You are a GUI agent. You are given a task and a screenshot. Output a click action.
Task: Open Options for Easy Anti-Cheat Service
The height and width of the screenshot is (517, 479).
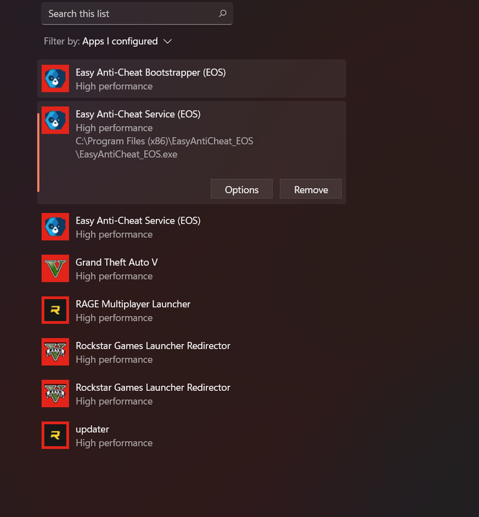[x=242, y=189]
